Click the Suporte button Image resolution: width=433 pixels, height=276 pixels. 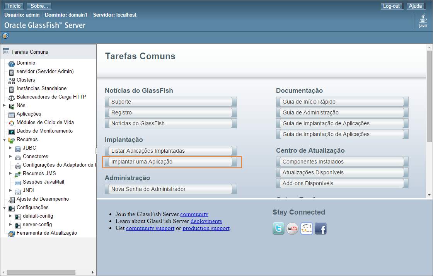170,102
